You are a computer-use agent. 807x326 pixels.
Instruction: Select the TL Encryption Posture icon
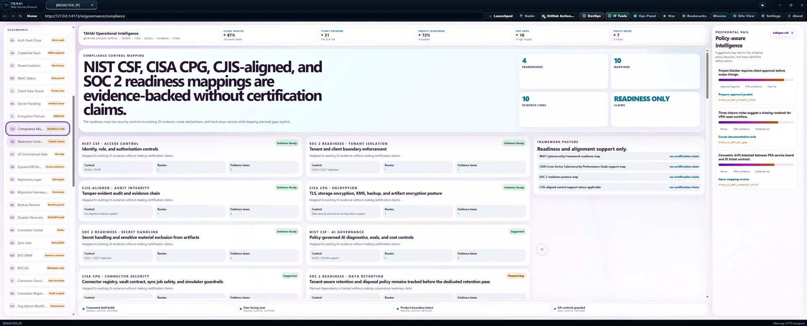click(x=12, y=116)
